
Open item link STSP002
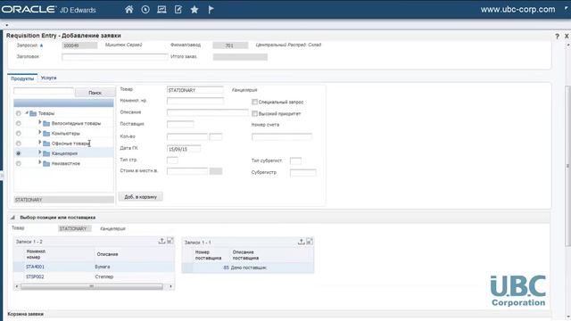(35, 277)
